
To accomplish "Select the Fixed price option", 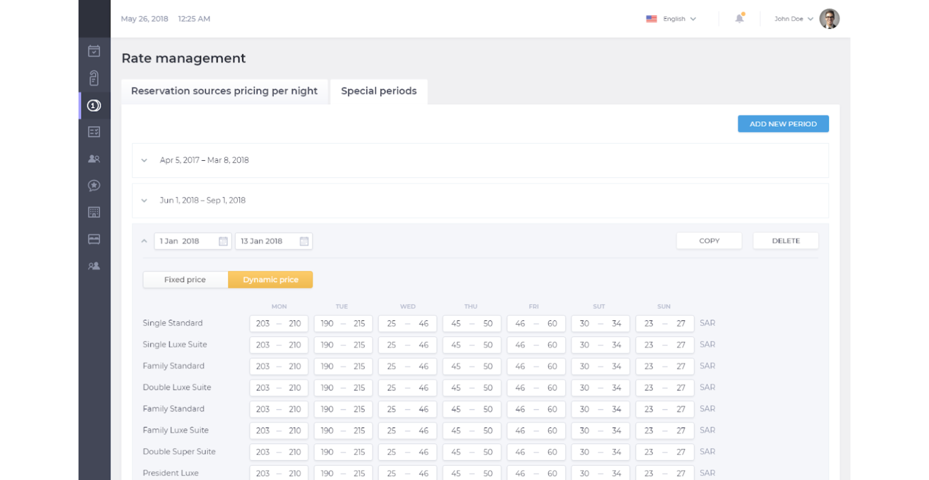I will (x=185, y=280).
